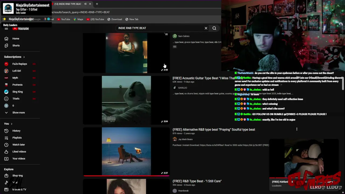The height and width of the screenshot is (194, 345).
Task: Close the INDIE RNB TYPE BEAT tab
Action: [x=90, y=4]
